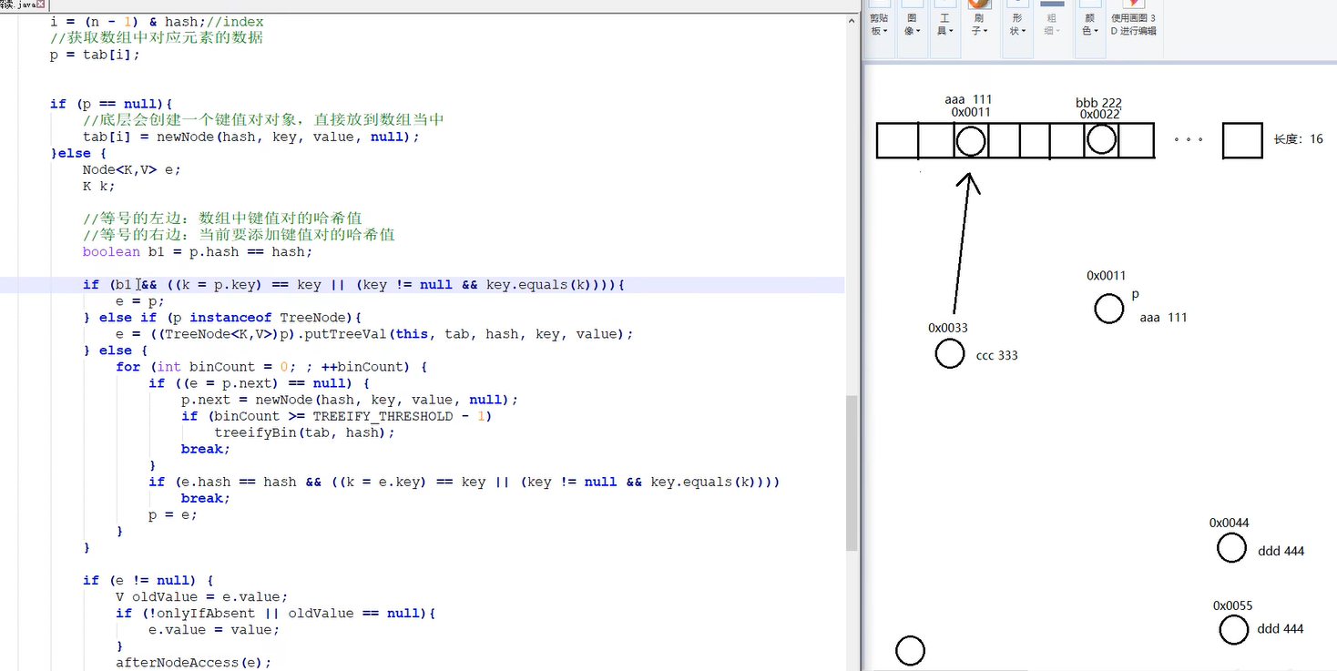
Task: Open the Colors dropdown arrow
Action: tap(1096, 32)
